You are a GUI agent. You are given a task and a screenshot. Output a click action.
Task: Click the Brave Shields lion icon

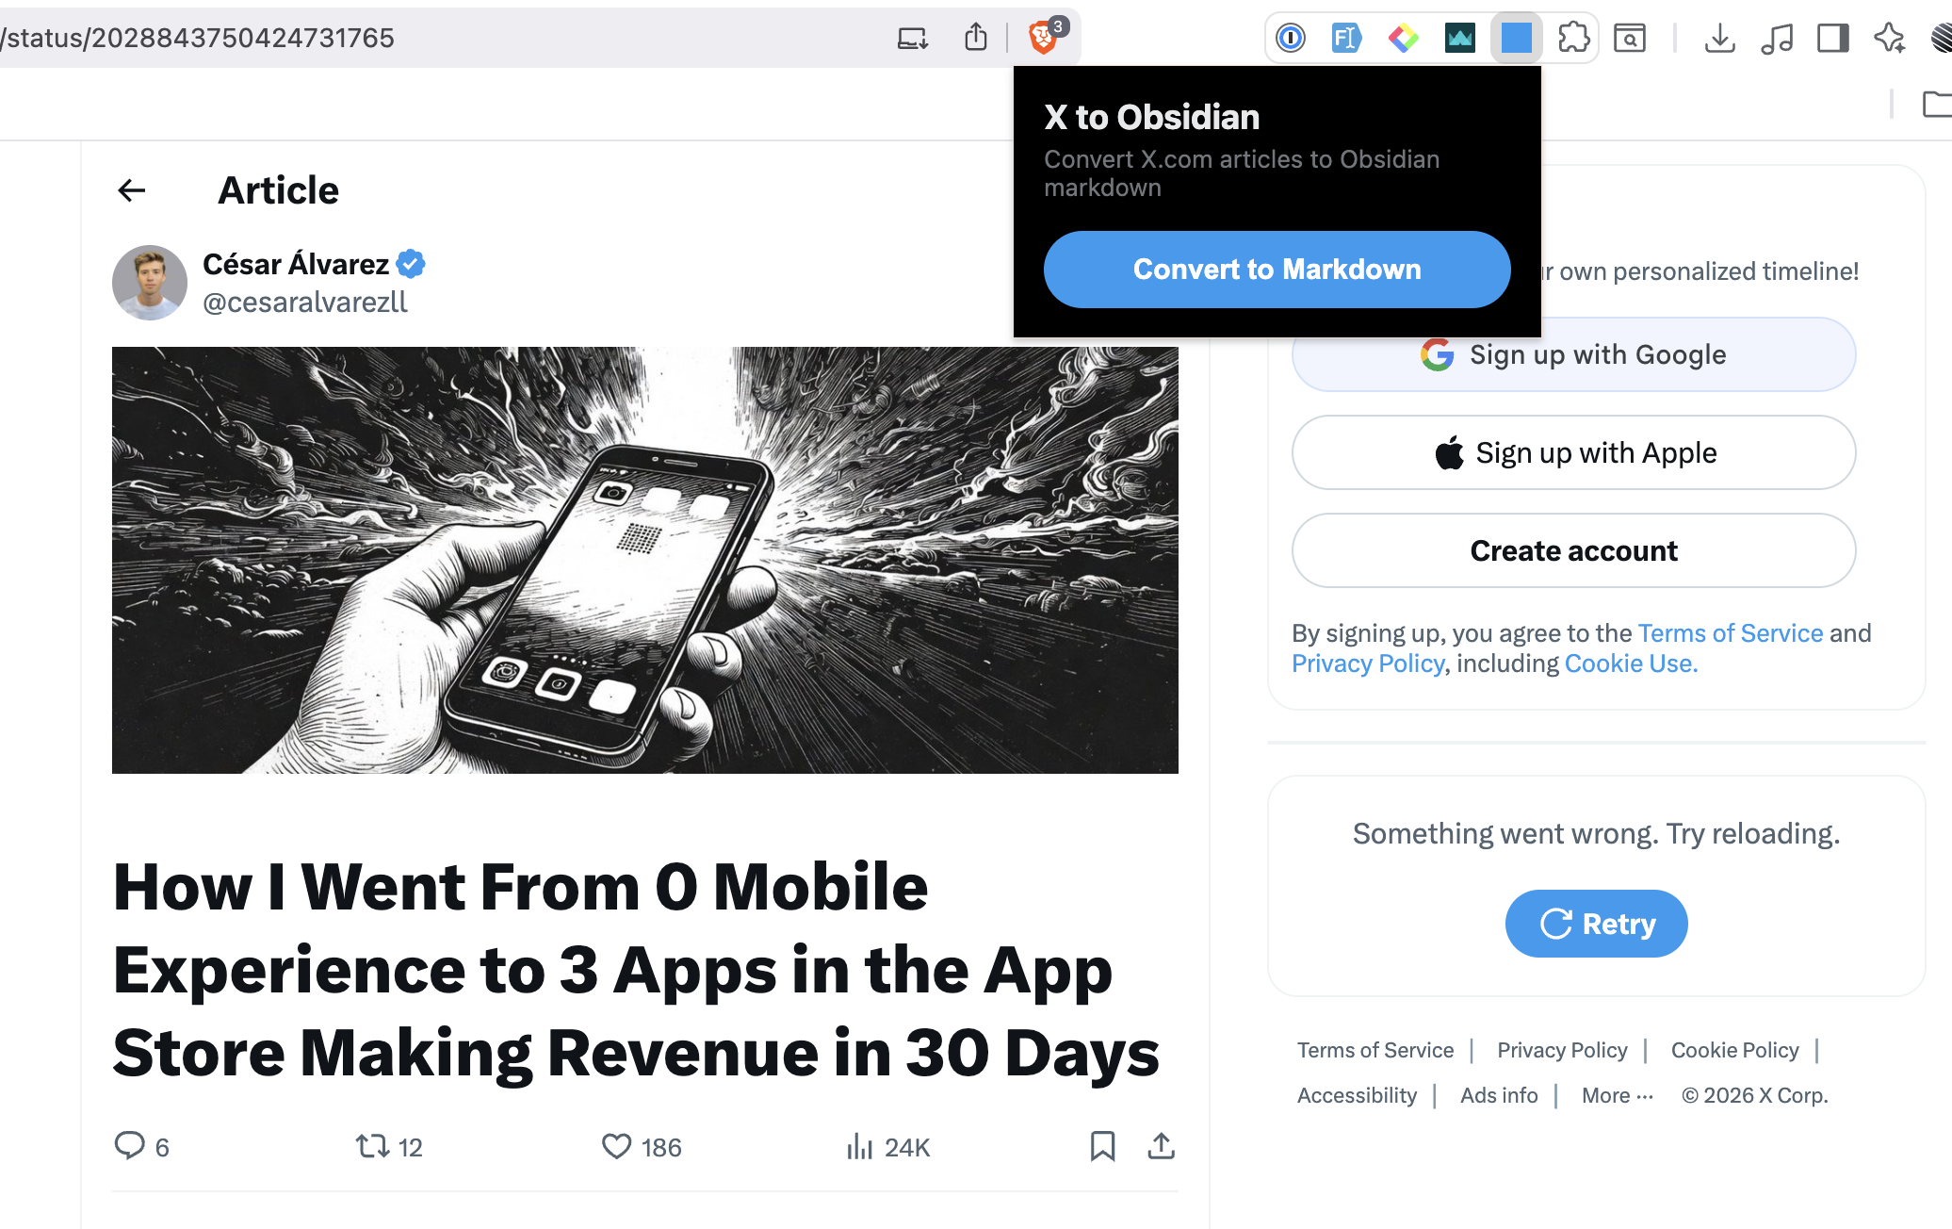(x=1042, y=38)
